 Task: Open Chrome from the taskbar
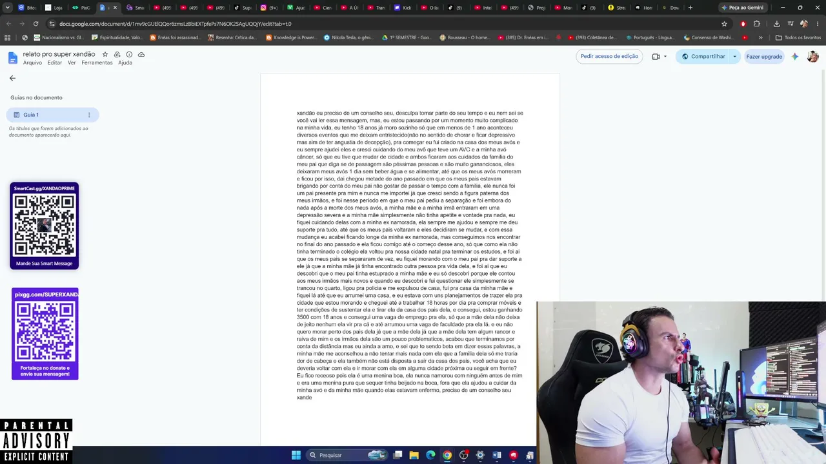[x=447, y=455]
